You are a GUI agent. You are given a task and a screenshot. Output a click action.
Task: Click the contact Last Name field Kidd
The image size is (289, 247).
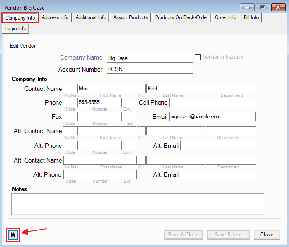(x=175, y=89)
